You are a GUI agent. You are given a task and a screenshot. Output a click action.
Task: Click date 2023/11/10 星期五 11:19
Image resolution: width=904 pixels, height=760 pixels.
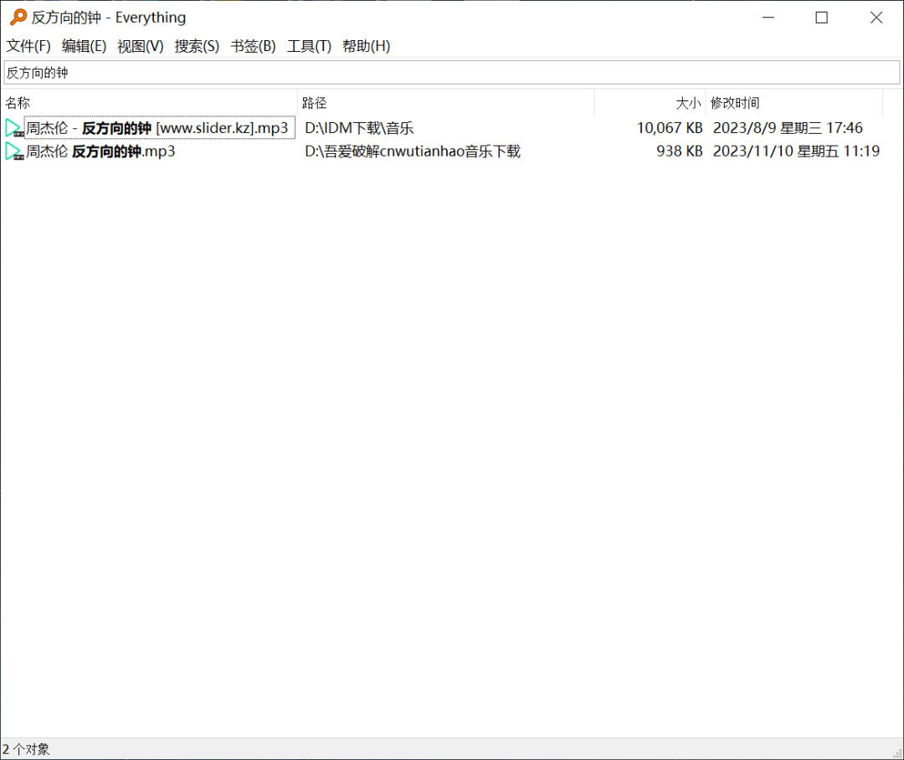(796, 151)
